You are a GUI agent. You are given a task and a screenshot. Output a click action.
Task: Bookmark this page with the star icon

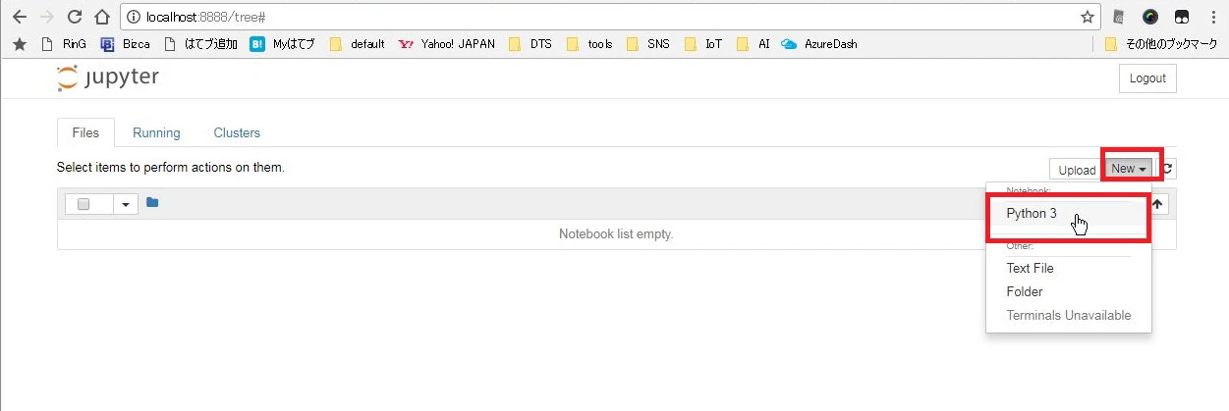pyautogui.click(x=1087, y=17)
